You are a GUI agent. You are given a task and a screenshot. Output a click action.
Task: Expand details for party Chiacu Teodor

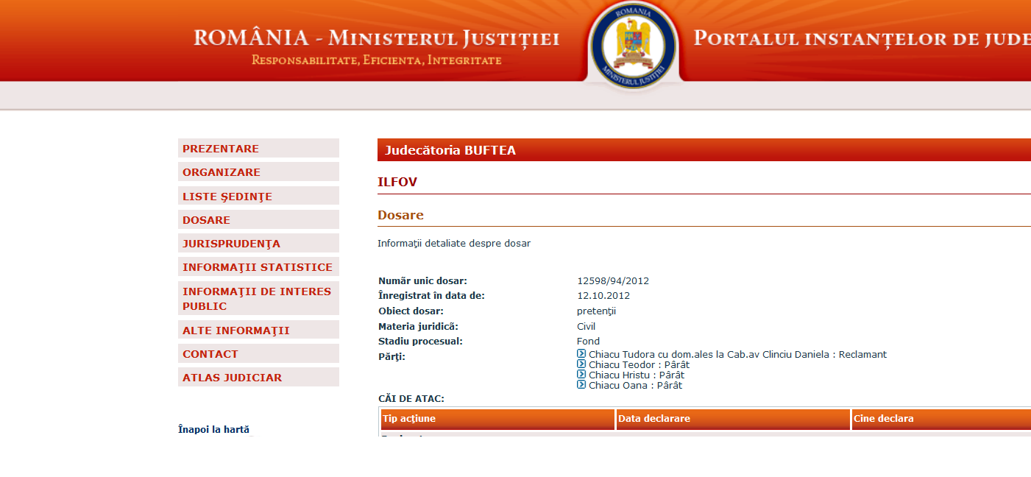[581, 364]
